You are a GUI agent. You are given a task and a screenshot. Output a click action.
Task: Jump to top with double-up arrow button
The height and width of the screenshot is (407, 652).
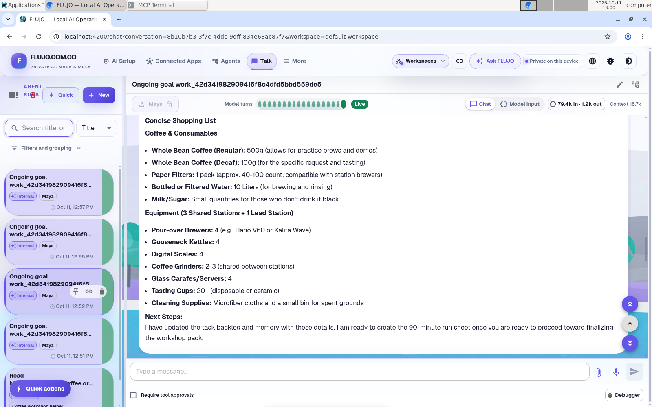(630, 304)
